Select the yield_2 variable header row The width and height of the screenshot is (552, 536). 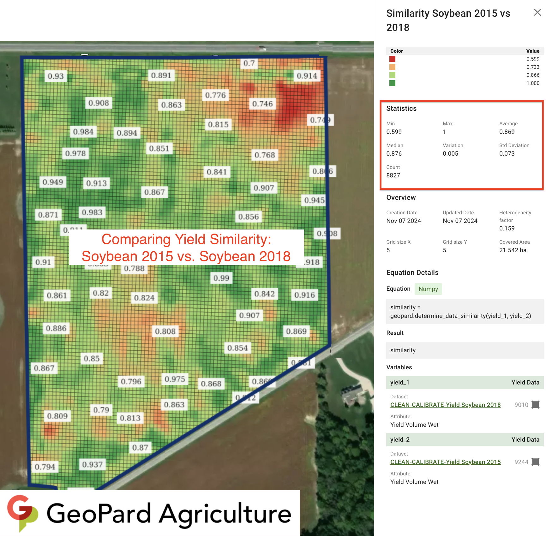tap(465, 440)
